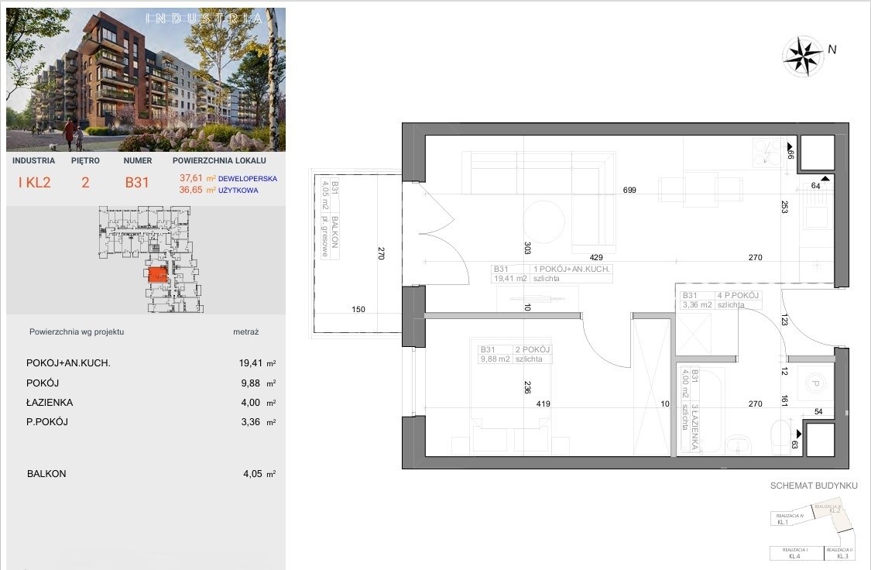Click the KL.1 Realizacja IV block
This screenshot has width=871, height=570.
point(784,519)
